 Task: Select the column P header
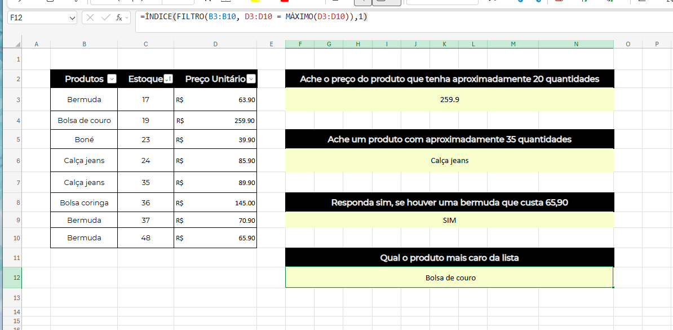click(657, 44)
